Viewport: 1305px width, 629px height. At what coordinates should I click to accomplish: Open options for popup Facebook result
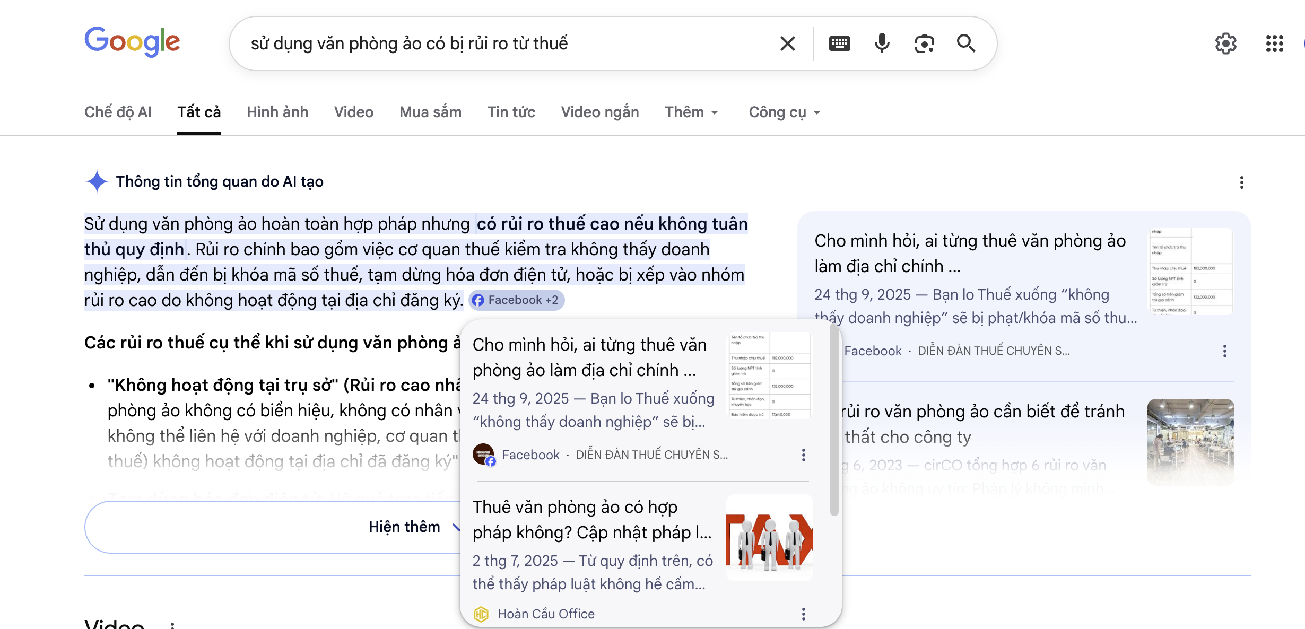[x=804, y=455]
